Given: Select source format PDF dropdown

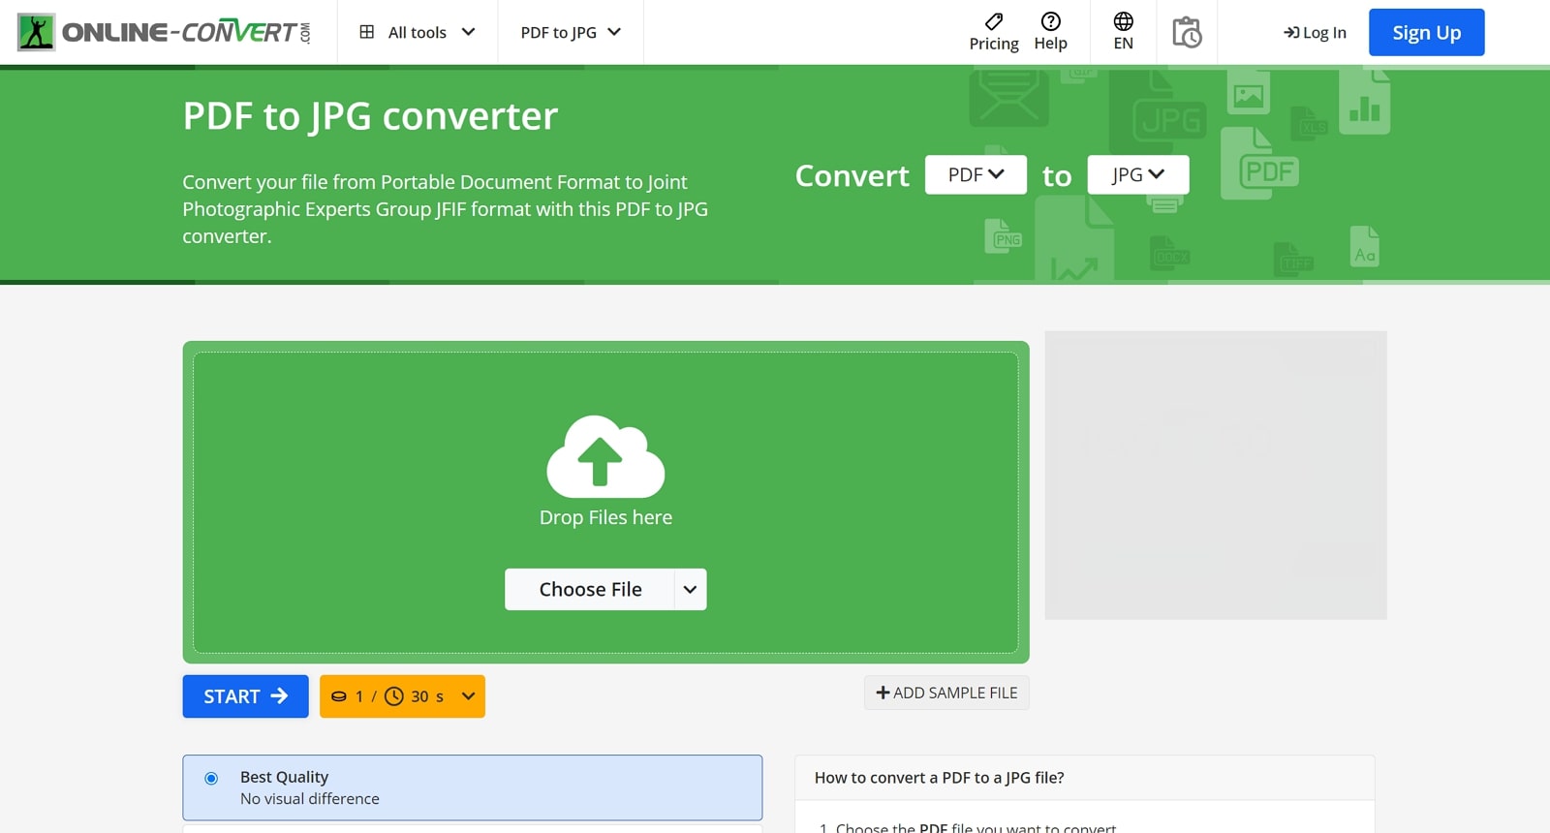Looking at the screenshot, I should 976,174.
